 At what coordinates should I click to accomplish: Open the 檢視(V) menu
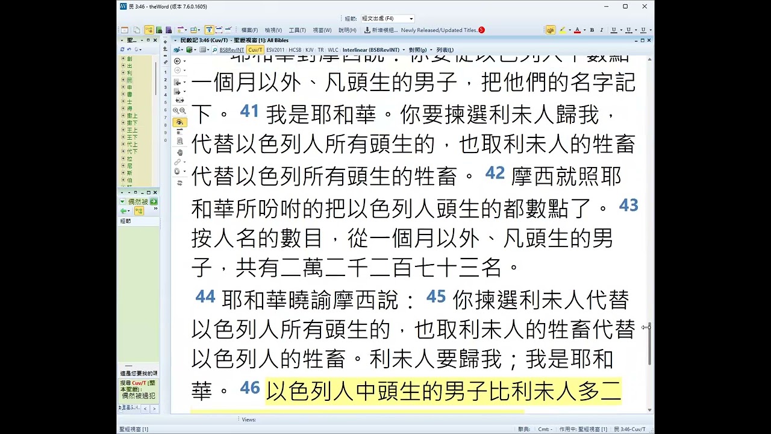click(x=273, y=30)
